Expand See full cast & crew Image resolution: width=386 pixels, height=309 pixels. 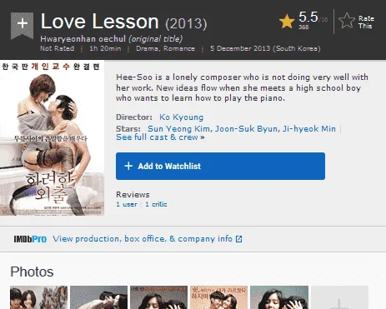coord(160,137)
